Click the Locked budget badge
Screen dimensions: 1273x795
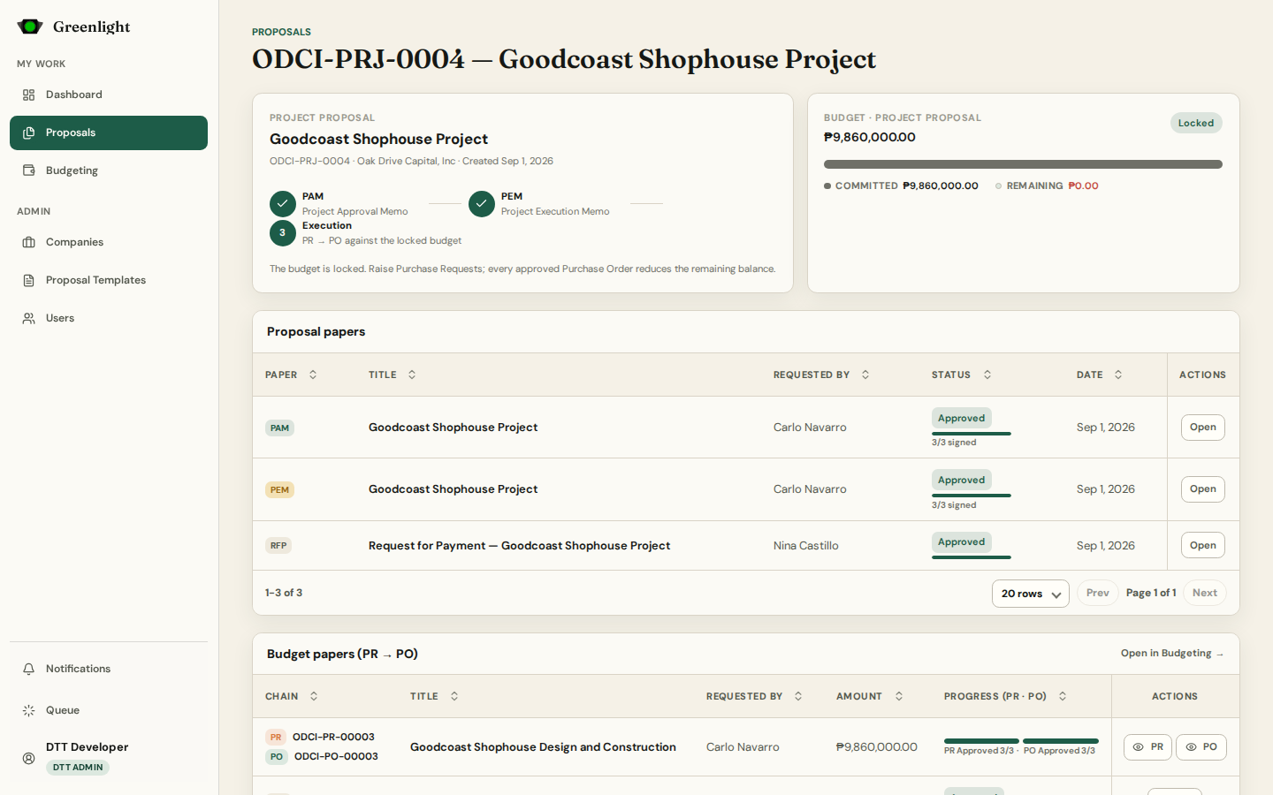pos(1196,123)
